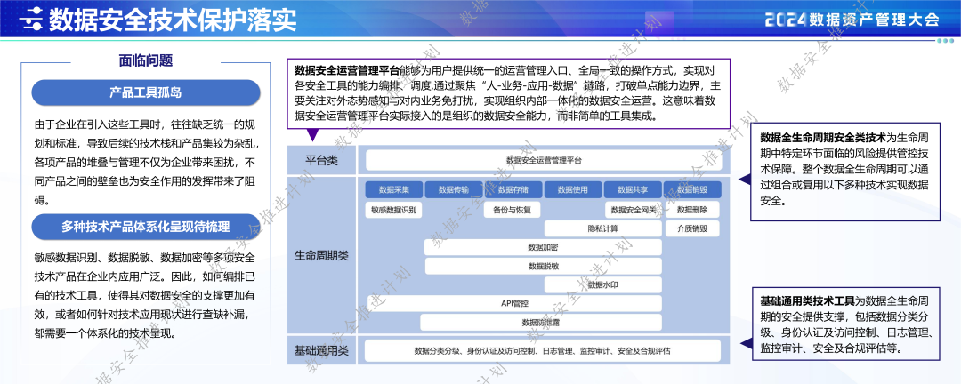Select the 数据删除 box
Viewport: 961px width, 384px height.
pos(692,210)
